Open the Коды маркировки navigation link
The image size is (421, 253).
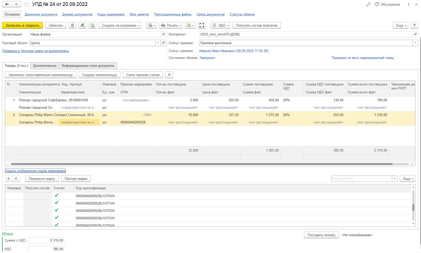111,15
